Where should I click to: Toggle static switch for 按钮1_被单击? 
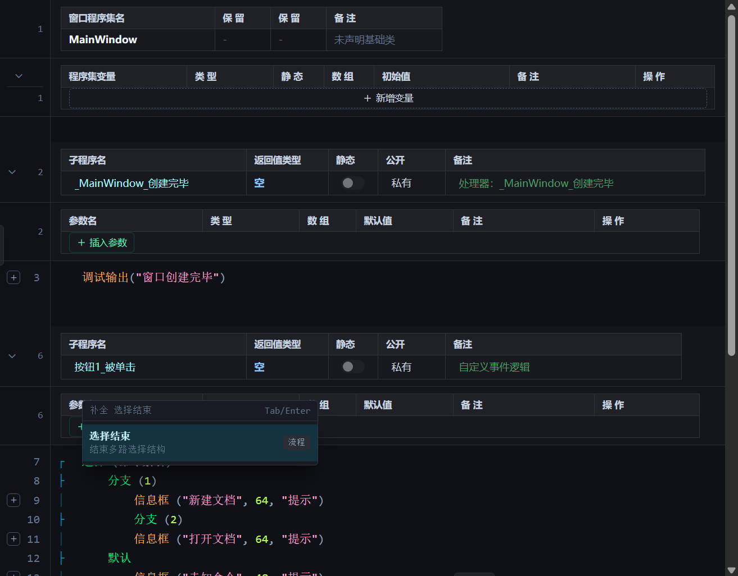click(353, 367)
